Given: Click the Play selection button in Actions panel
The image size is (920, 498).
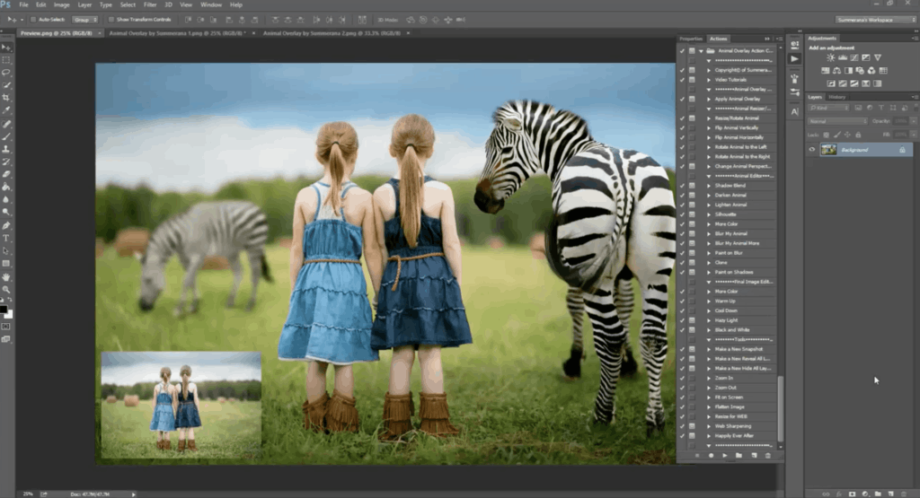Looking at the screenshot, I should coord(724,455).
